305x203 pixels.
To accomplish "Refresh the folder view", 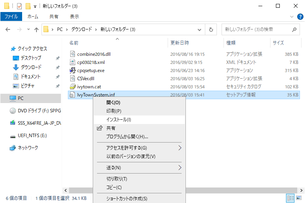I will point(211,29).
